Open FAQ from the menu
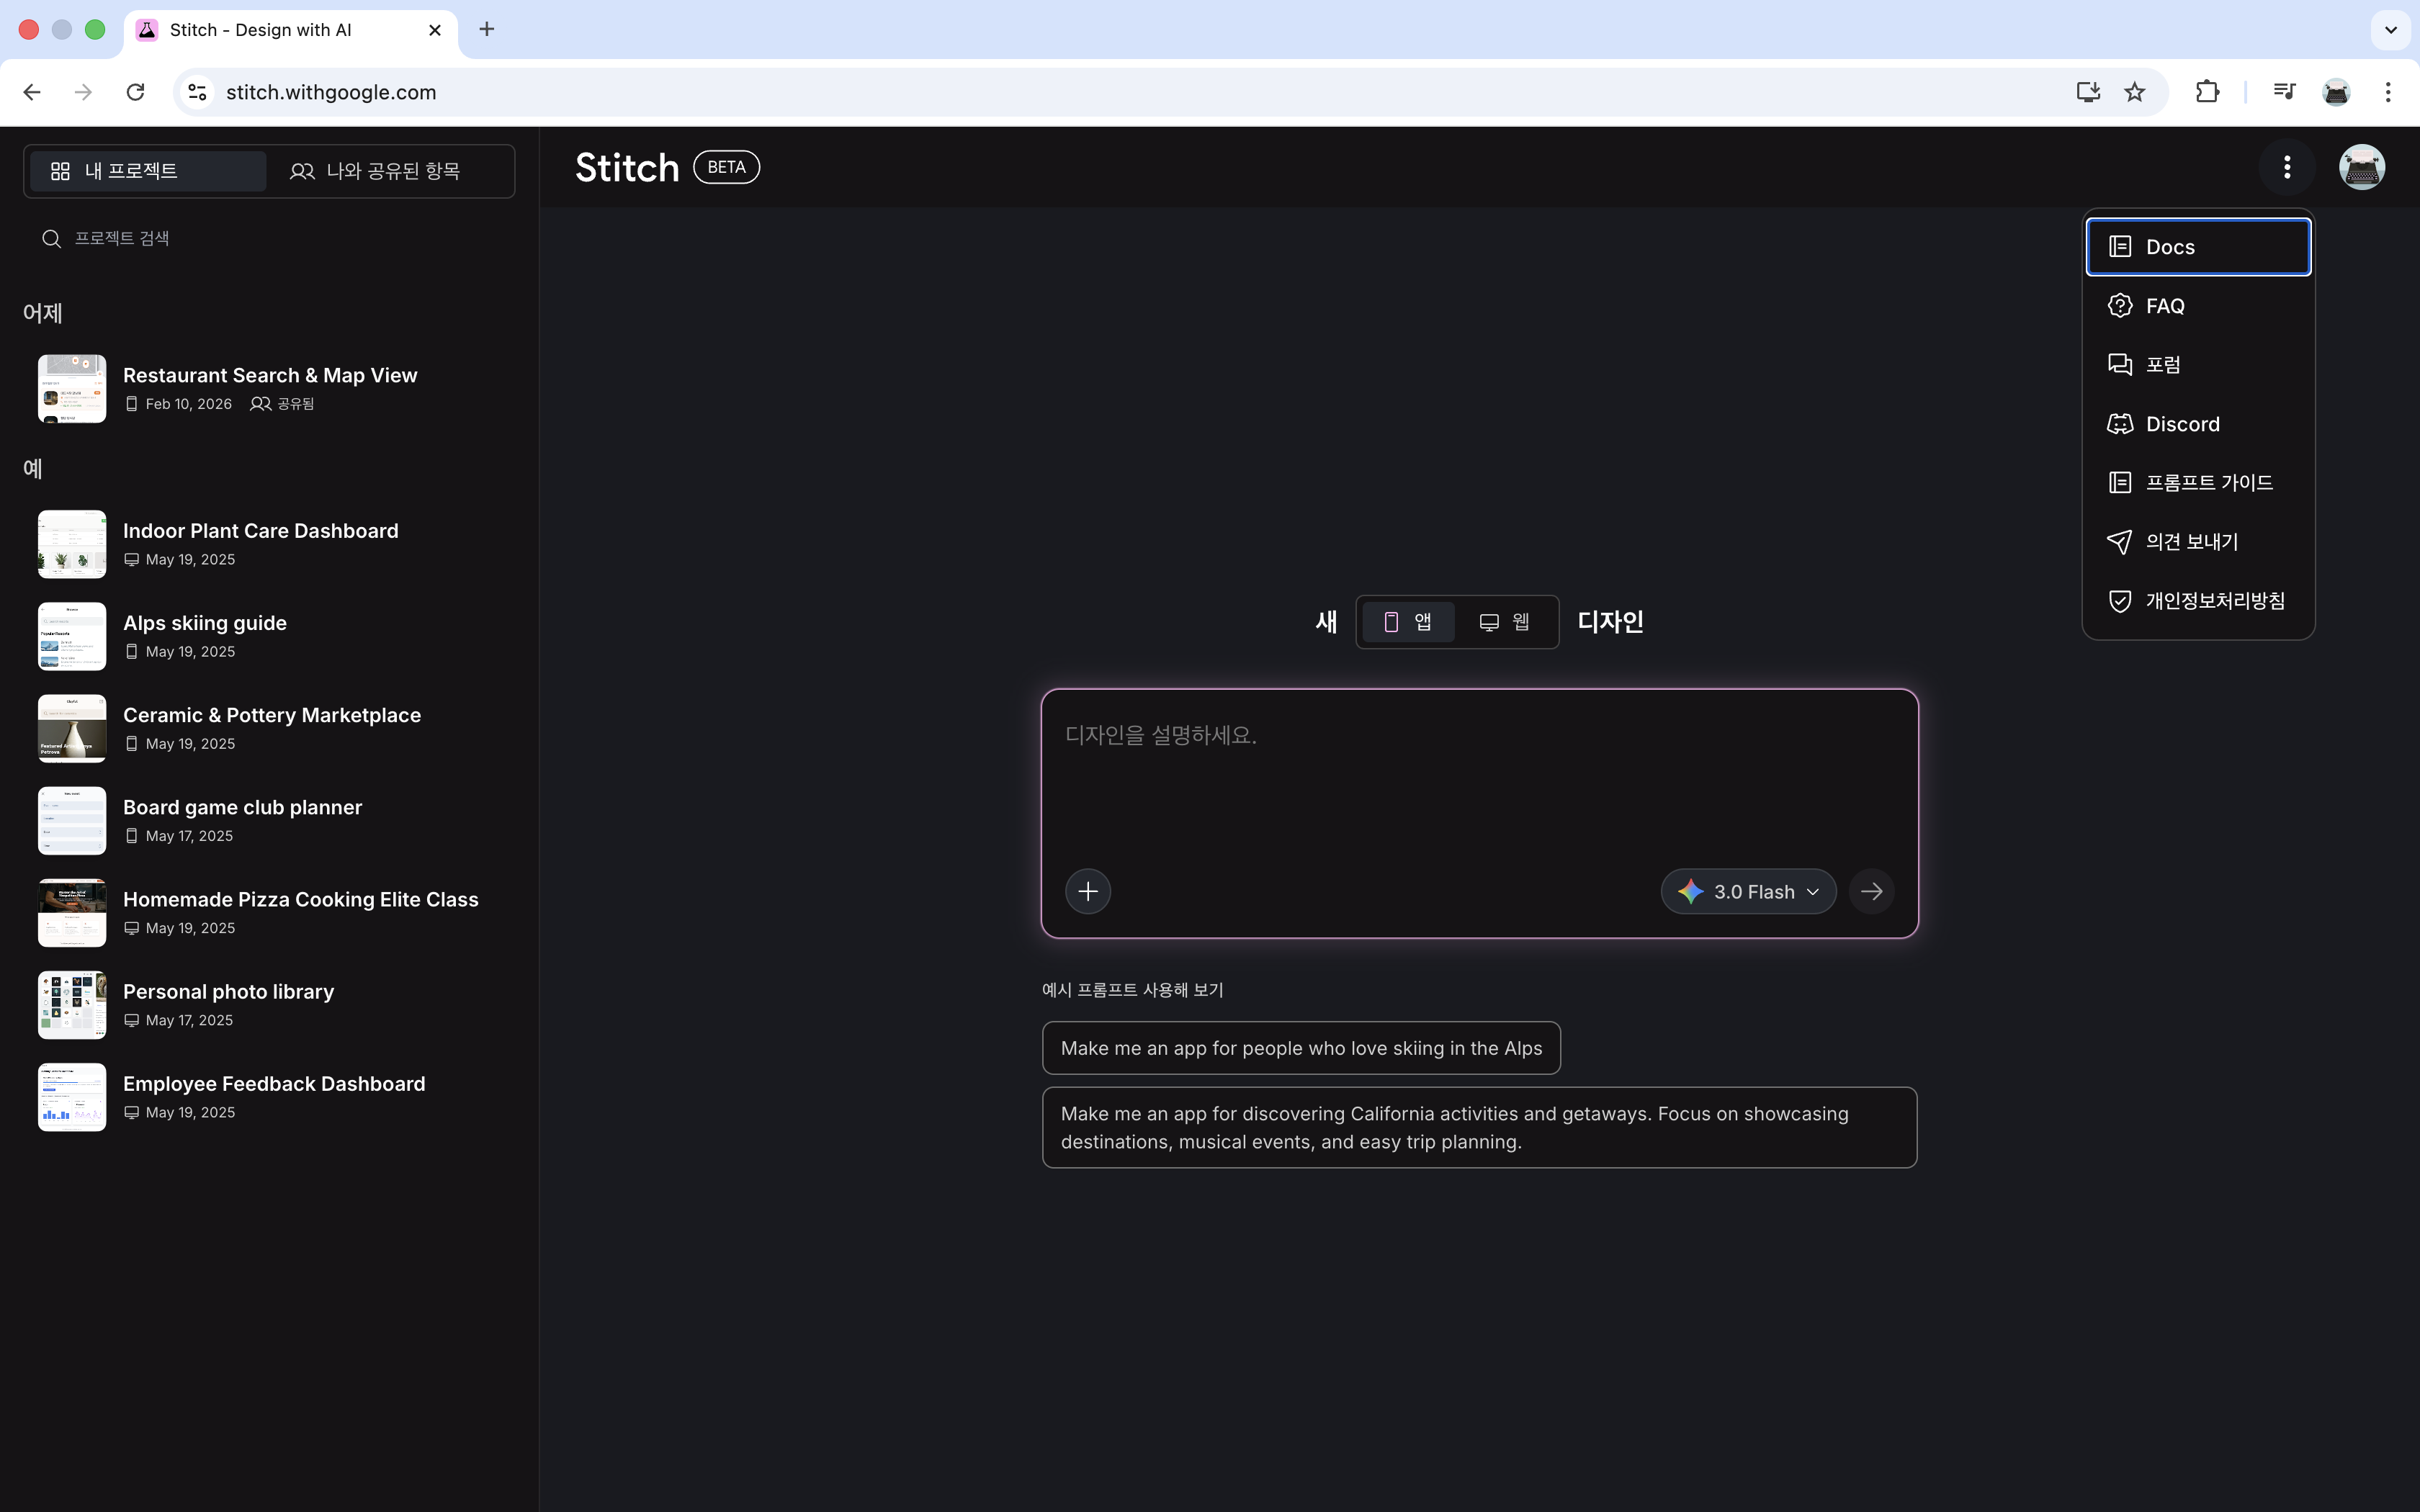Viewport: 2420px width, 1512px height. (2198, 306)
